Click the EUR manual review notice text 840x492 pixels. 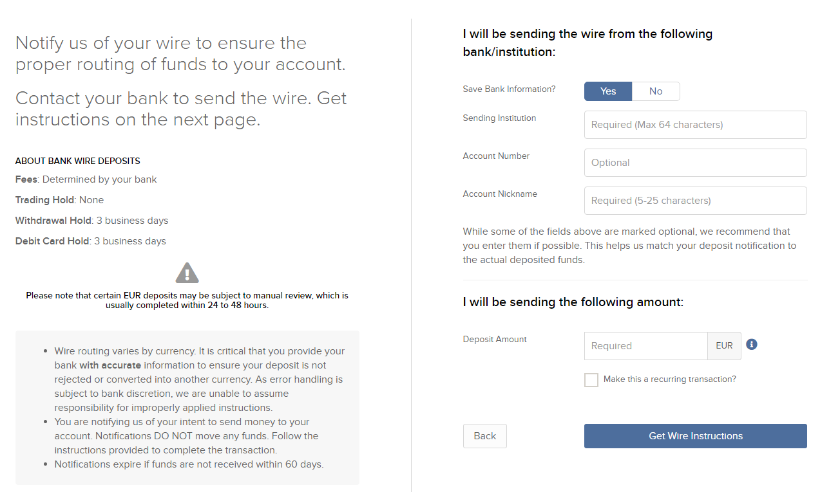[187, 300]
